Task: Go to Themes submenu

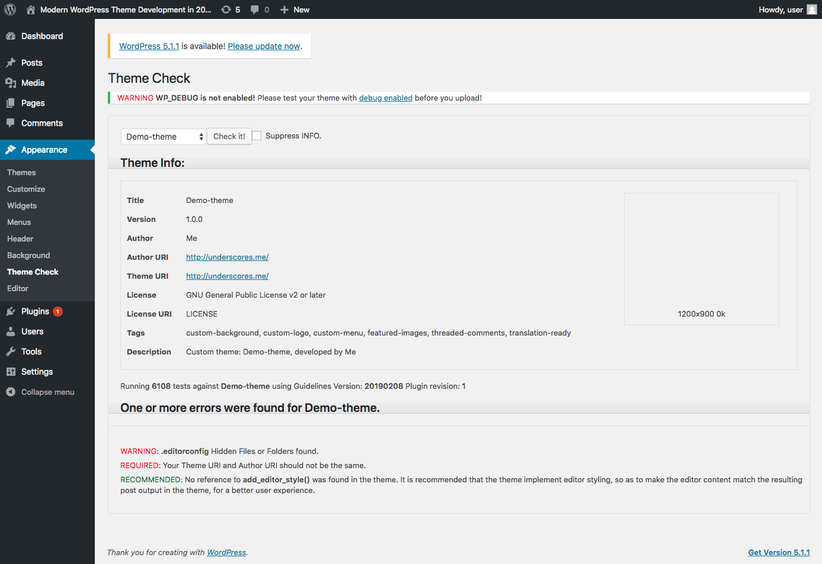Action: [21, 172]
